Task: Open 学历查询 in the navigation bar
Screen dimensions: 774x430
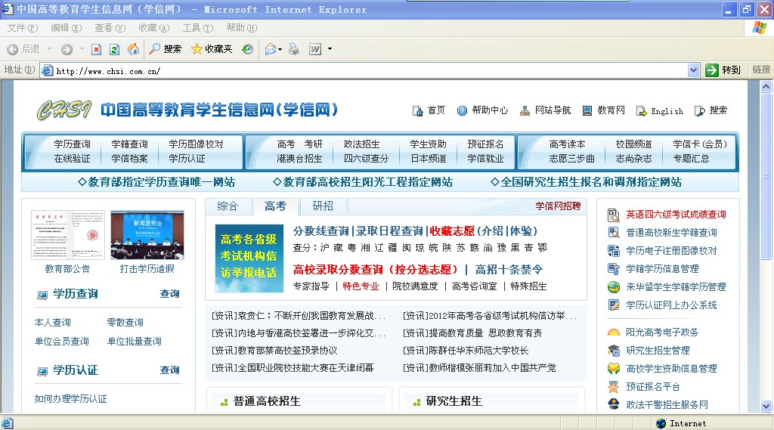Action: click(x=72, y=144)
